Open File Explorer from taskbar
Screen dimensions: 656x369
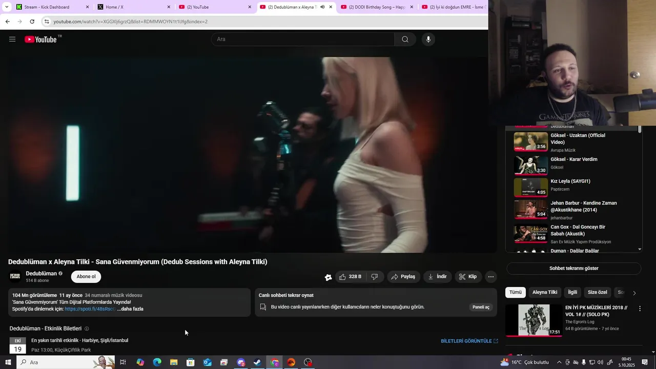[x=174, y=362]
